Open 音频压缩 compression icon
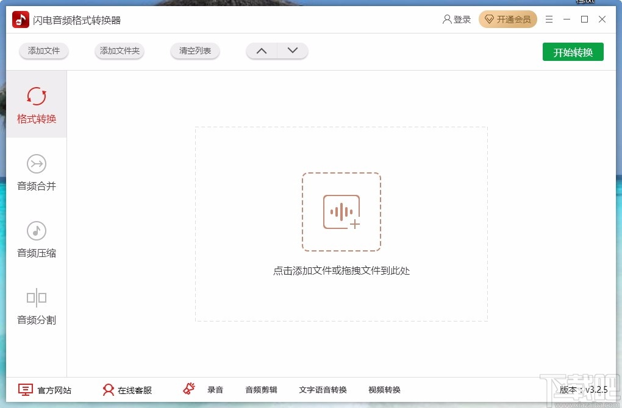 (37, 231)
